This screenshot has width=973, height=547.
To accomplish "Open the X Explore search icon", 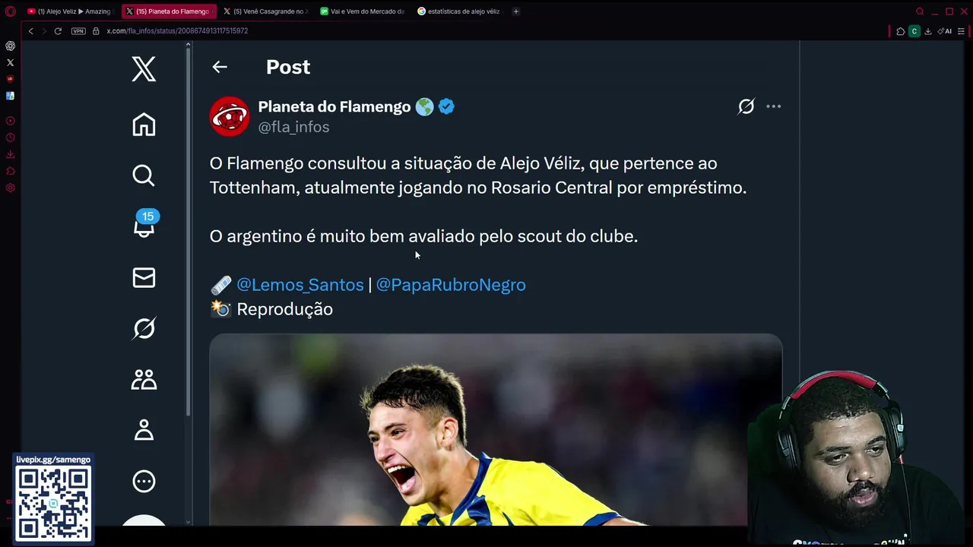I will point(144,175).
